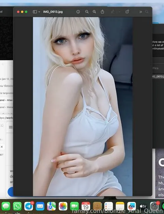
Task: Open Apple TV from the Dock
Action: coord(143,206)
